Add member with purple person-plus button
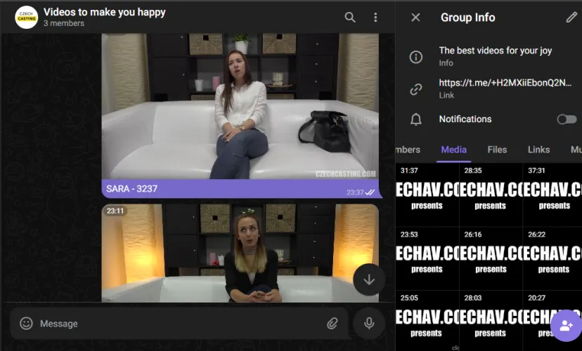 click(566, 326)
